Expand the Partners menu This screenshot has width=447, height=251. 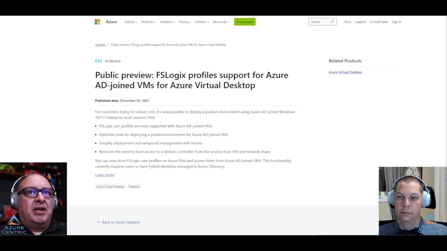(202, 22)
